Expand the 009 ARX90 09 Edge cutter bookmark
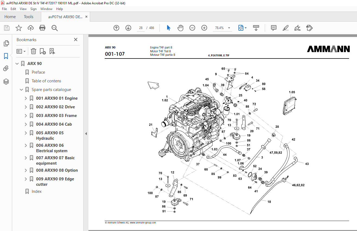The image size is (357, 231). click(26, 179)
